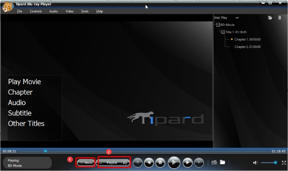Choose Subtitle in disc menu
The image size is (288, 171).
coord(20,113)
